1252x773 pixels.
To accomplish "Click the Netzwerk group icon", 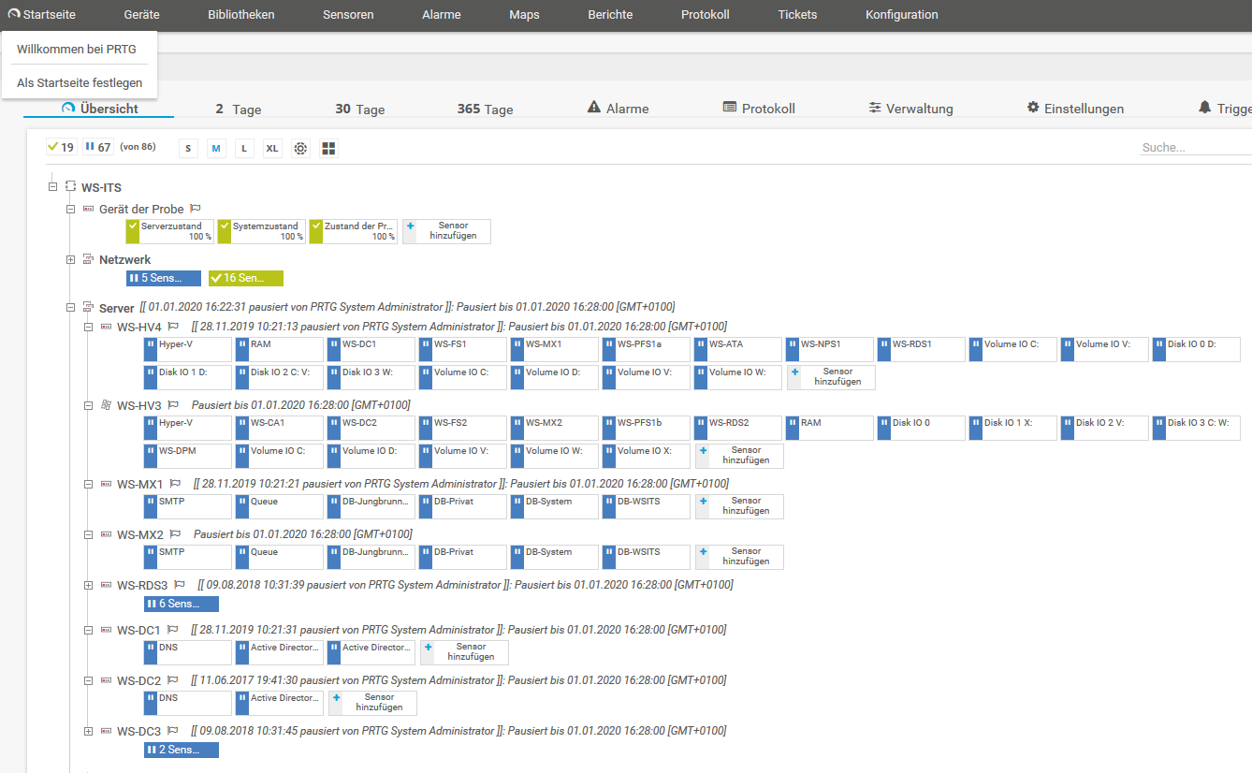I will 88,259.
